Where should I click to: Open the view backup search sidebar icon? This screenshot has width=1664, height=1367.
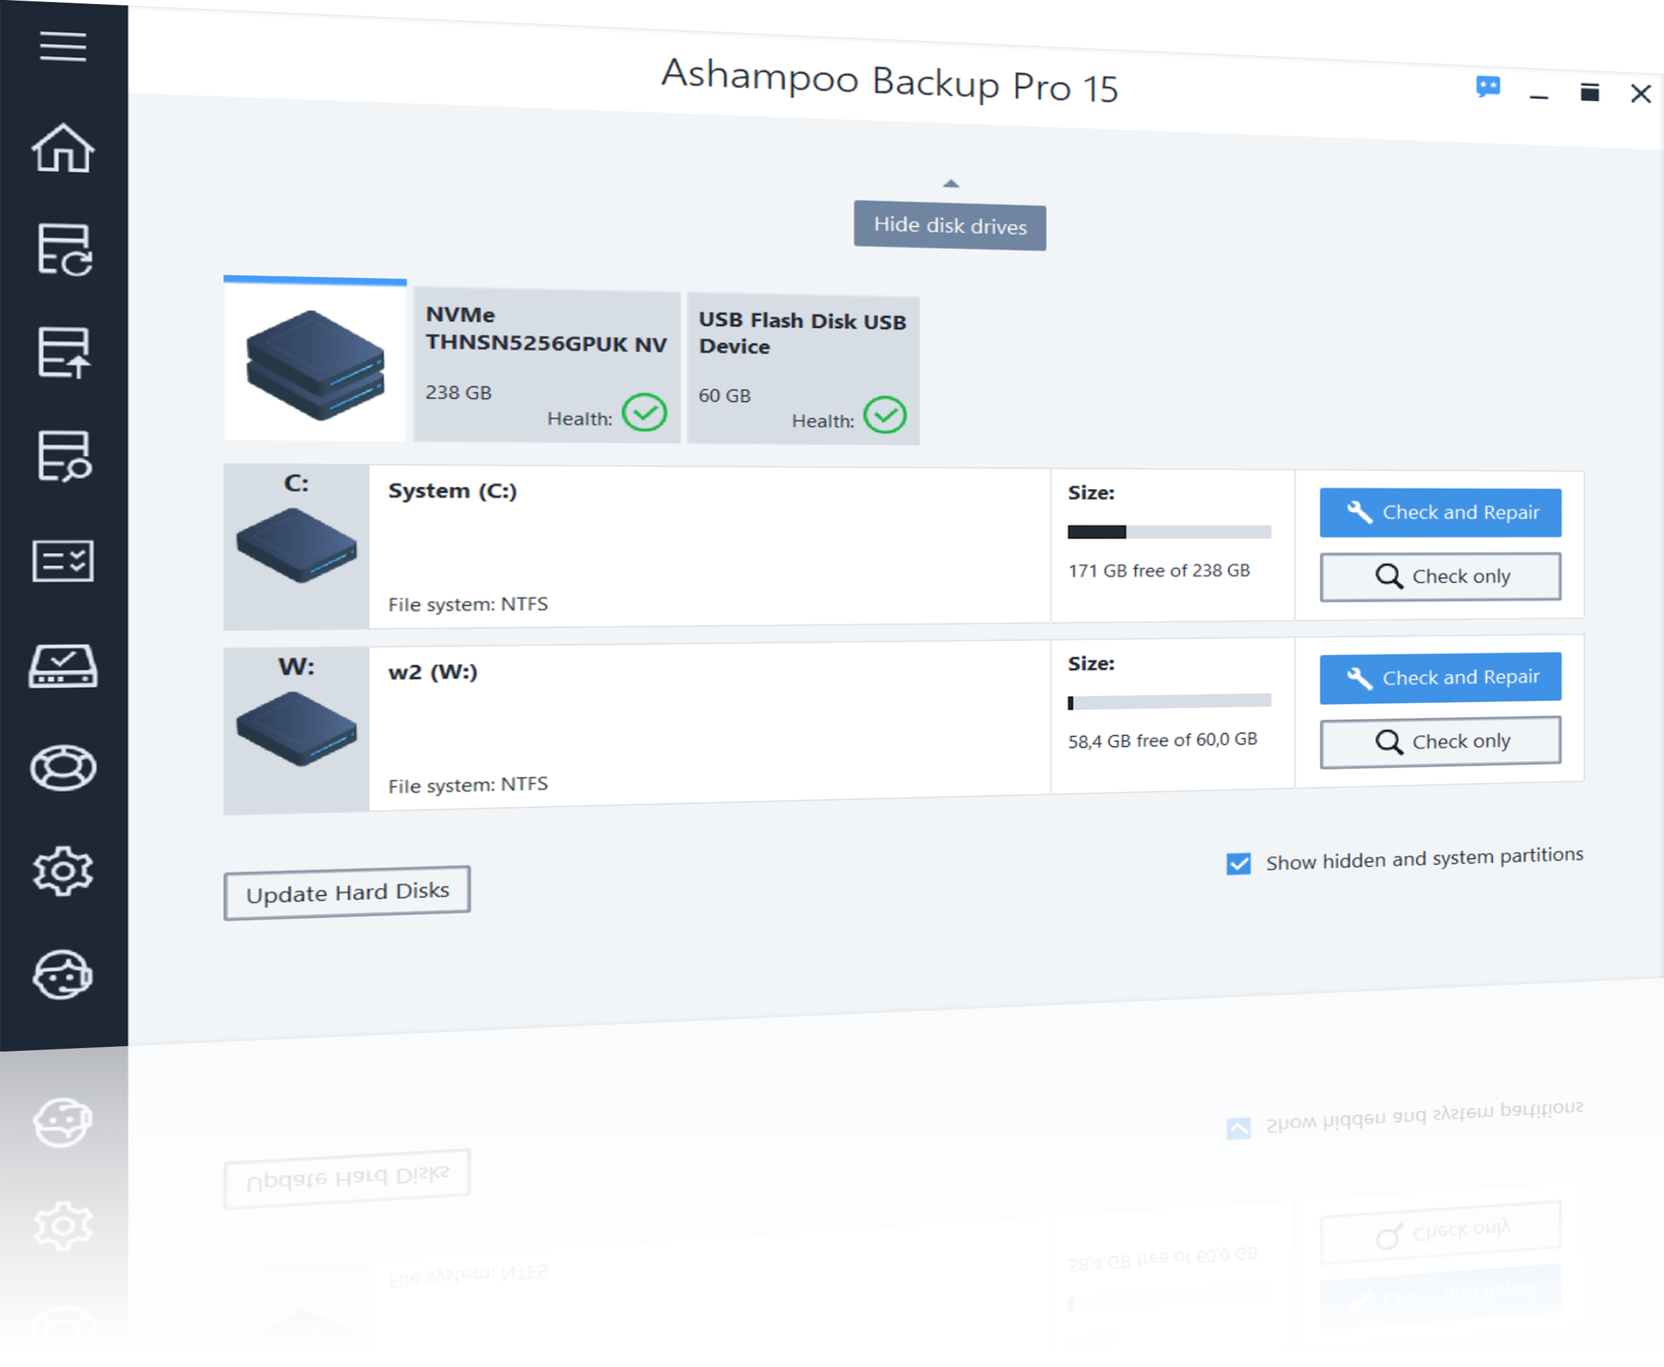64,456
